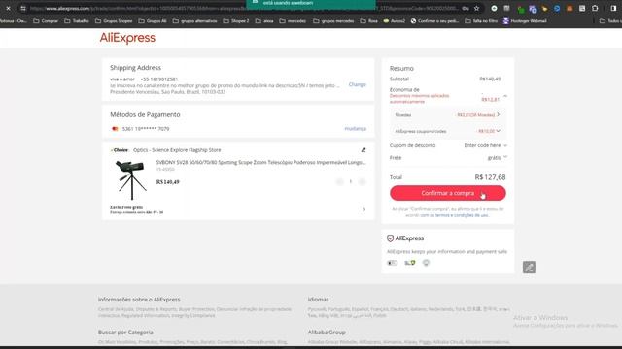622x349 pixels.
Task: Open the Rosa bookmarks folder
Action: pyautogui.click(x=369, y=21)
